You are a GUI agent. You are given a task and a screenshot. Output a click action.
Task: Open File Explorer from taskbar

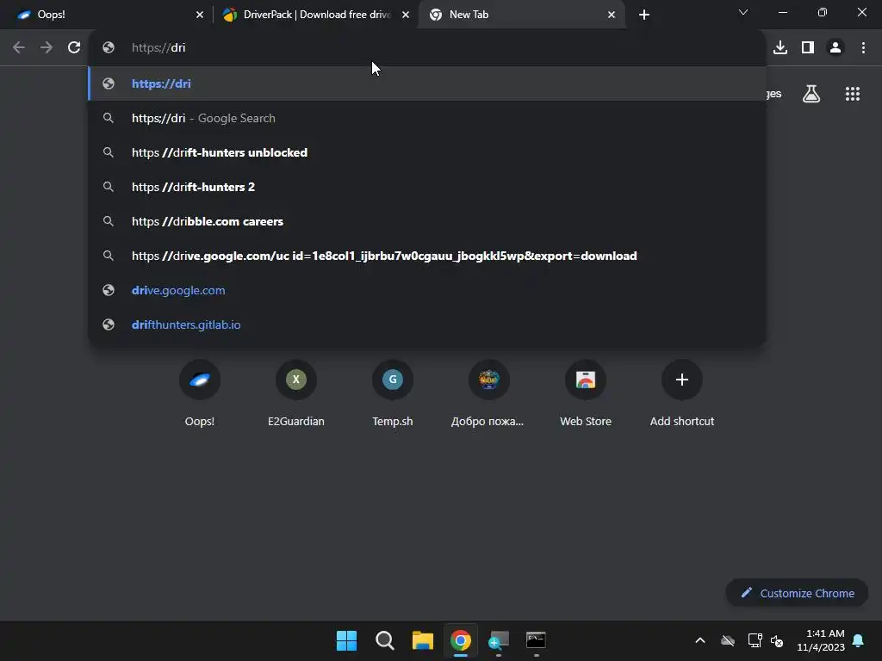tap(422, 640)
